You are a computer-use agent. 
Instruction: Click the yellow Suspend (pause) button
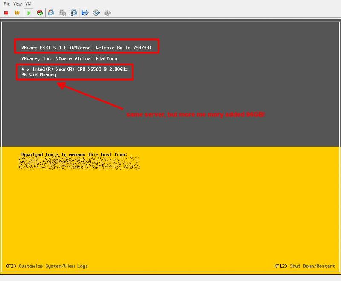17,13
